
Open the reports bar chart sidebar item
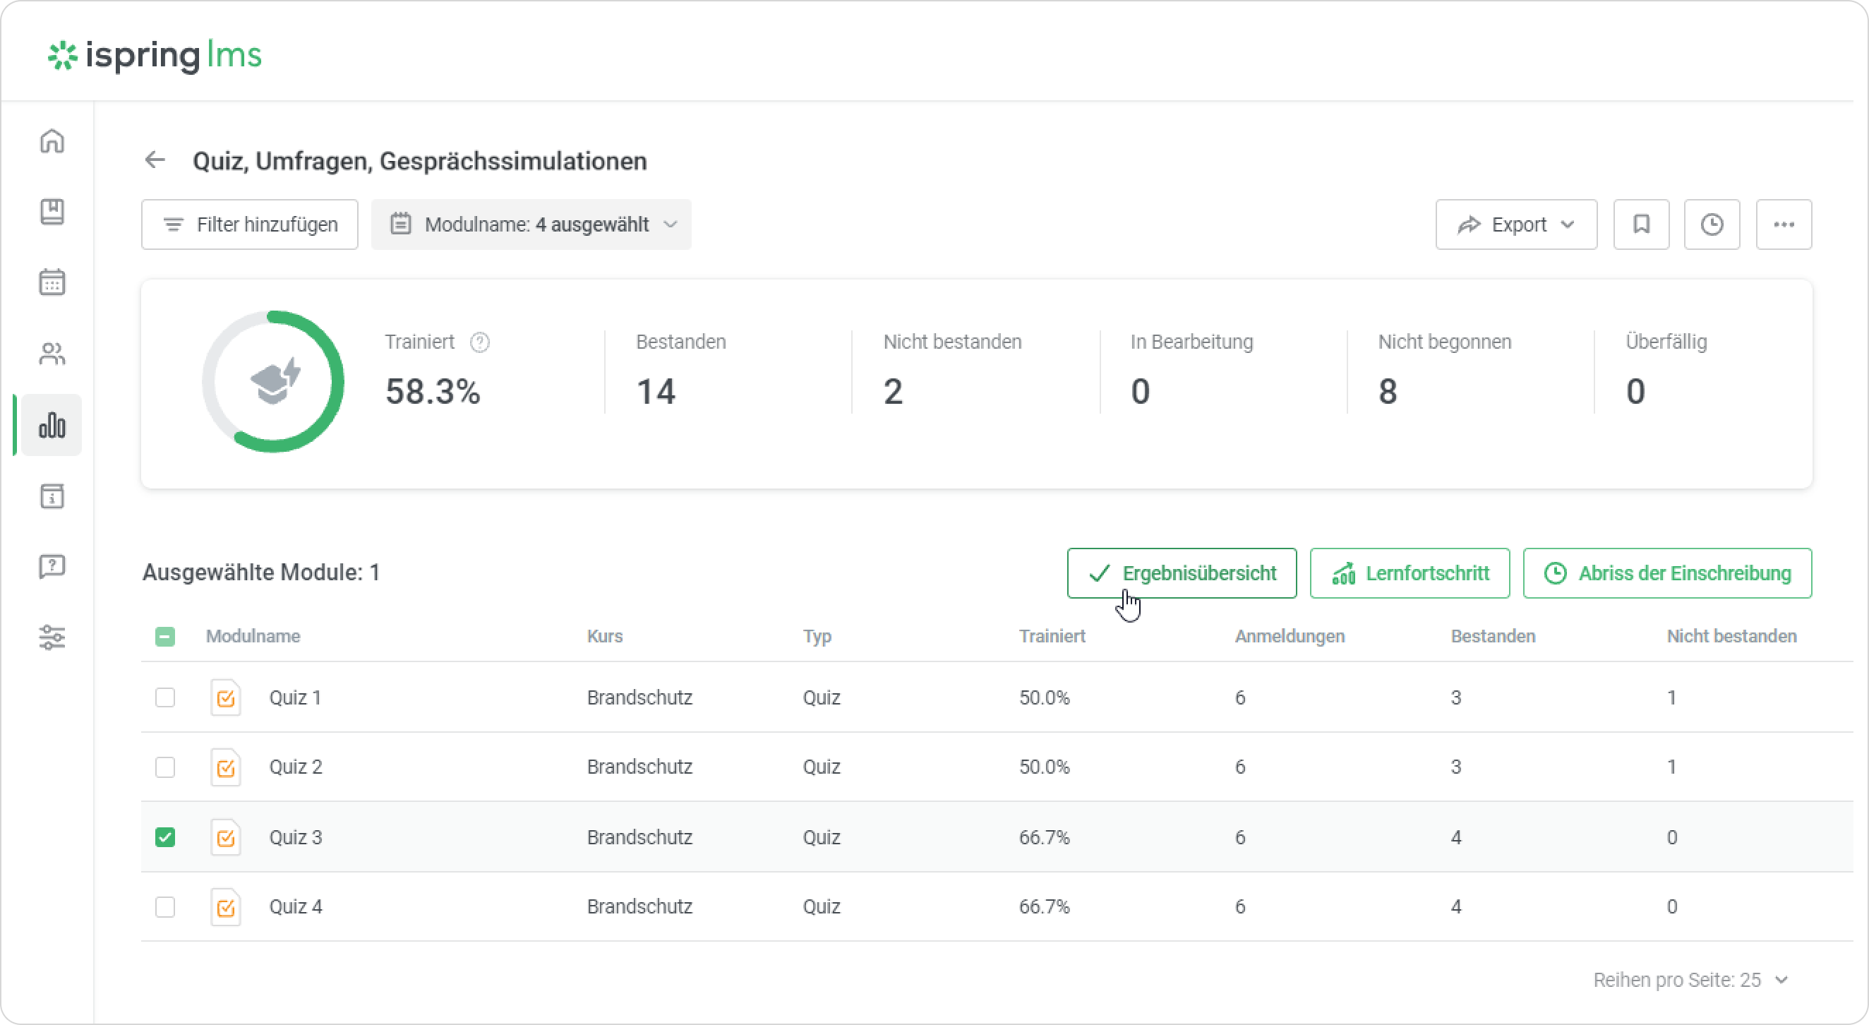point(52,425)
